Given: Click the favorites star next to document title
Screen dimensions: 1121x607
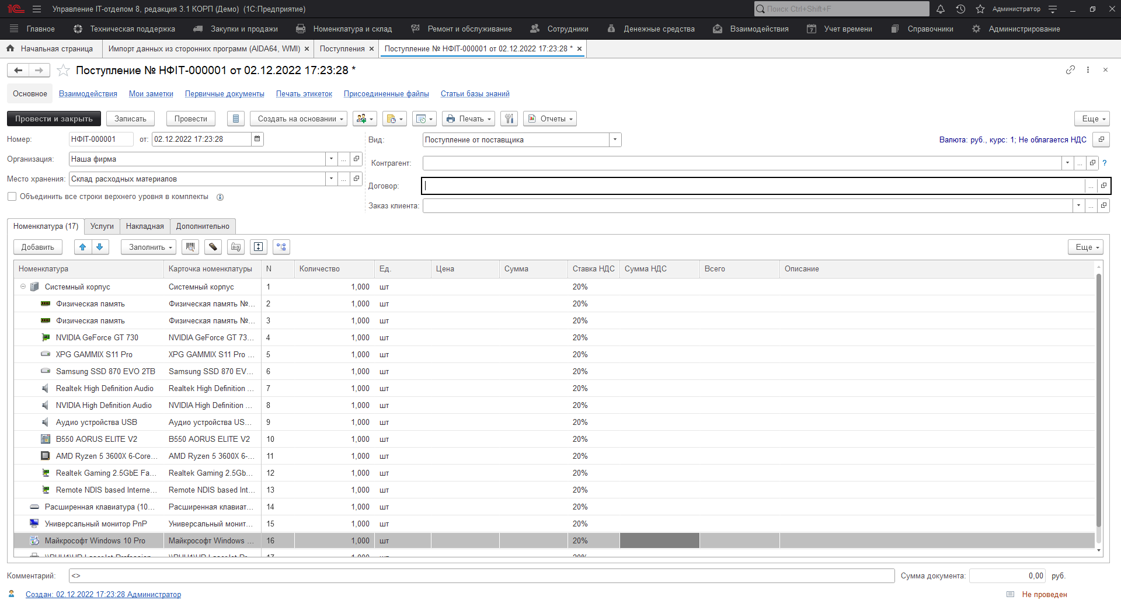Looking at the screenshot, I should coord(64,71).
